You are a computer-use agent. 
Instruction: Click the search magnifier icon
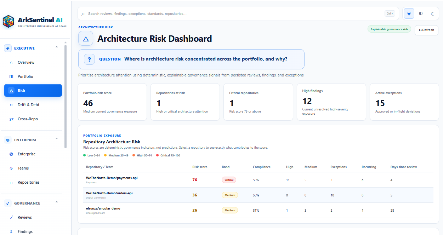tap(83, 14)
